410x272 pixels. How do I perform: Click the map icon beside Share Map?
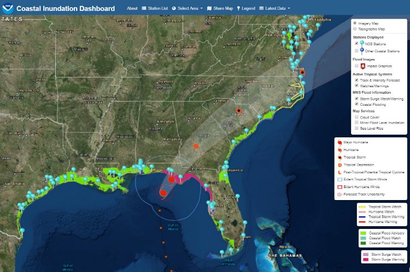(x=209, y=8)
